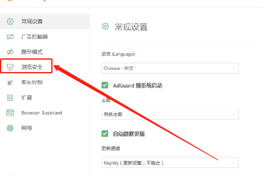
Task: Click the shield icon for 浏览安全
Action: (x=10, y=67)
